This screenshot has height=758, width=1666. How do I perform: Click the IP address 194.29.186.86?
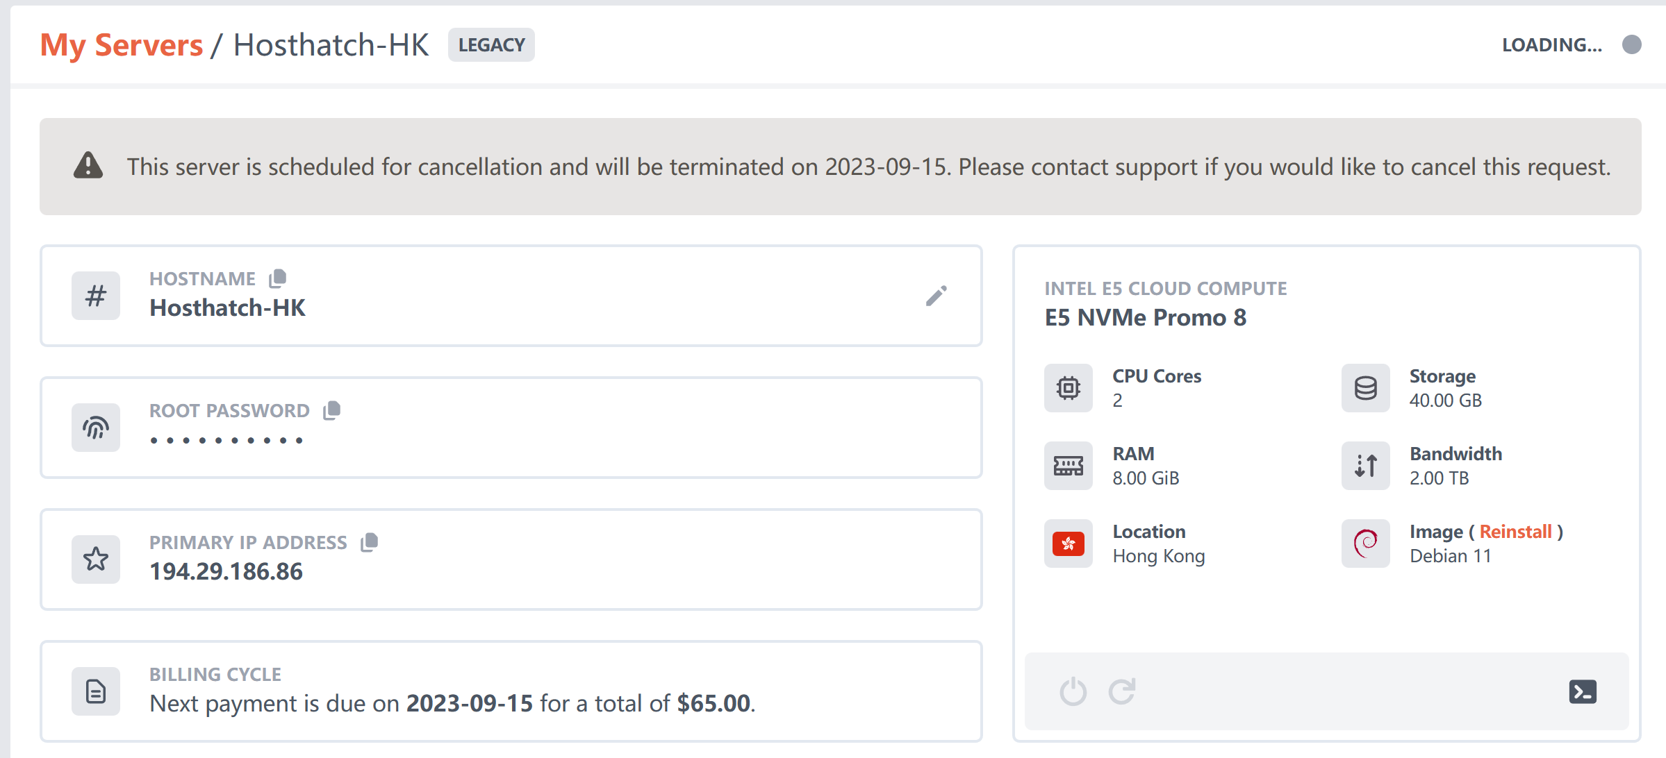(226, 571)
